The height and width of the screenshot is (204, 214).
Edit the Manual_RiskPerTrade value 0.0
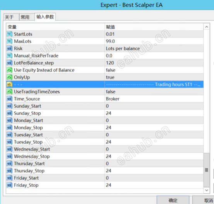109,56
